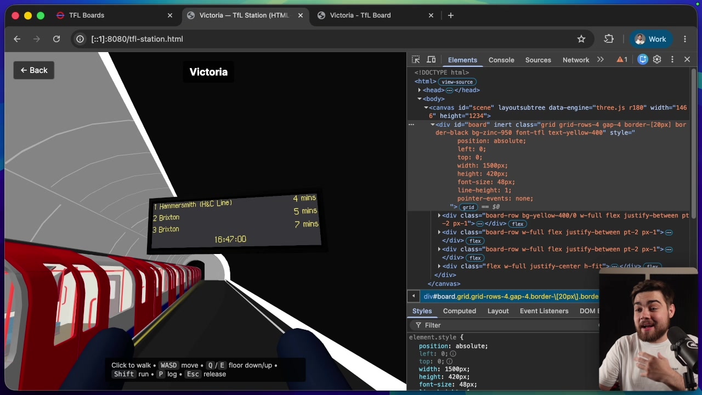Screen dimensions: 702x395
Task: Open the Computed styles tab
Action: [x=459, y=311]
